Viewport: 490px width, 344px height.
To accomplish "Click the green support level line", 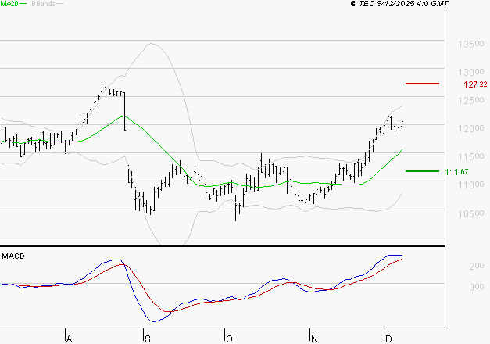I will 422,171.
